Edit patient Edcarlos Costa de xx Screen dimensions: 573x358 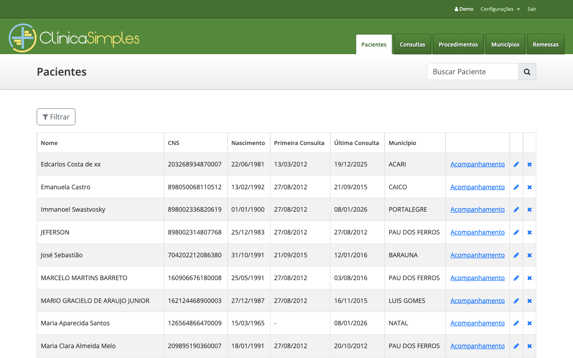point(516,164)
